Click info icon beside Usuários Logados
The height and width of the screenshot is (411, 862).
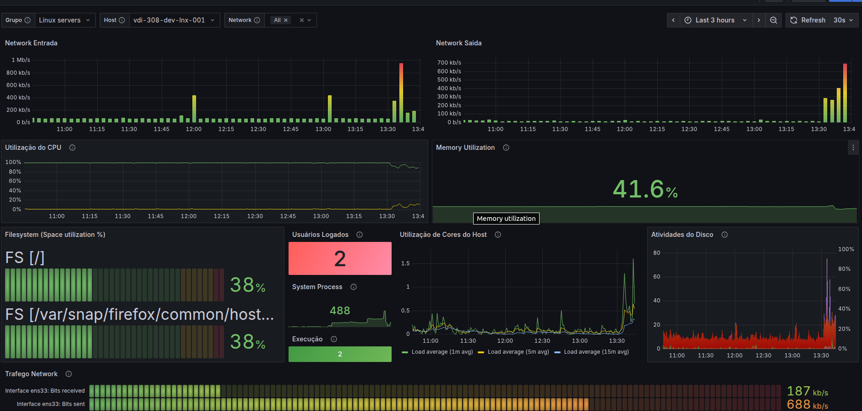360,235
